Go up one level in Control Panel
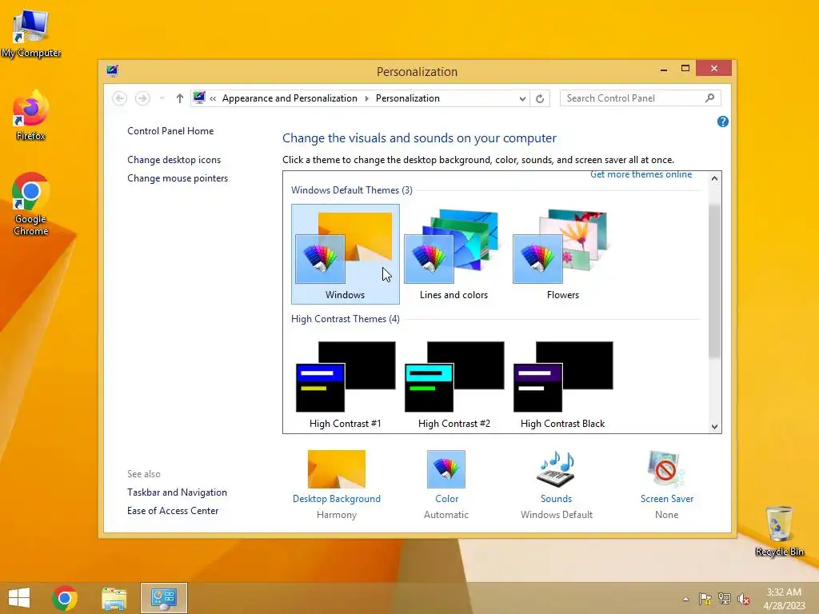Screen dimensions: 819x614 click(x=180, y=98)
